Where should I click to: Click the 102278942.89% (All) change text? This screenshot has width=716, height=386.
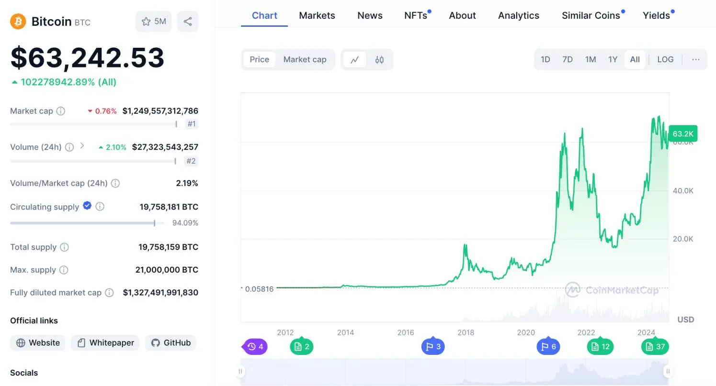click(68, 82)
